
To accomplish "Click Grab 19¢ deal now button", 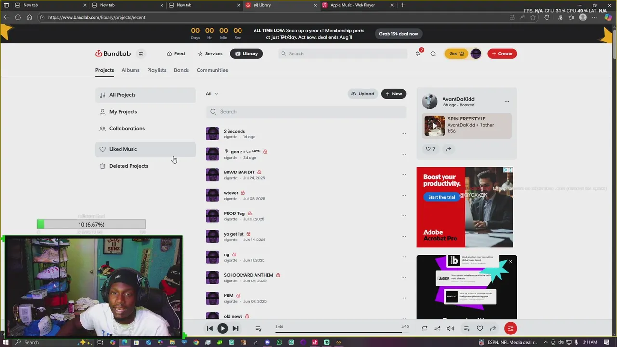I will click(x=398, y=34).
